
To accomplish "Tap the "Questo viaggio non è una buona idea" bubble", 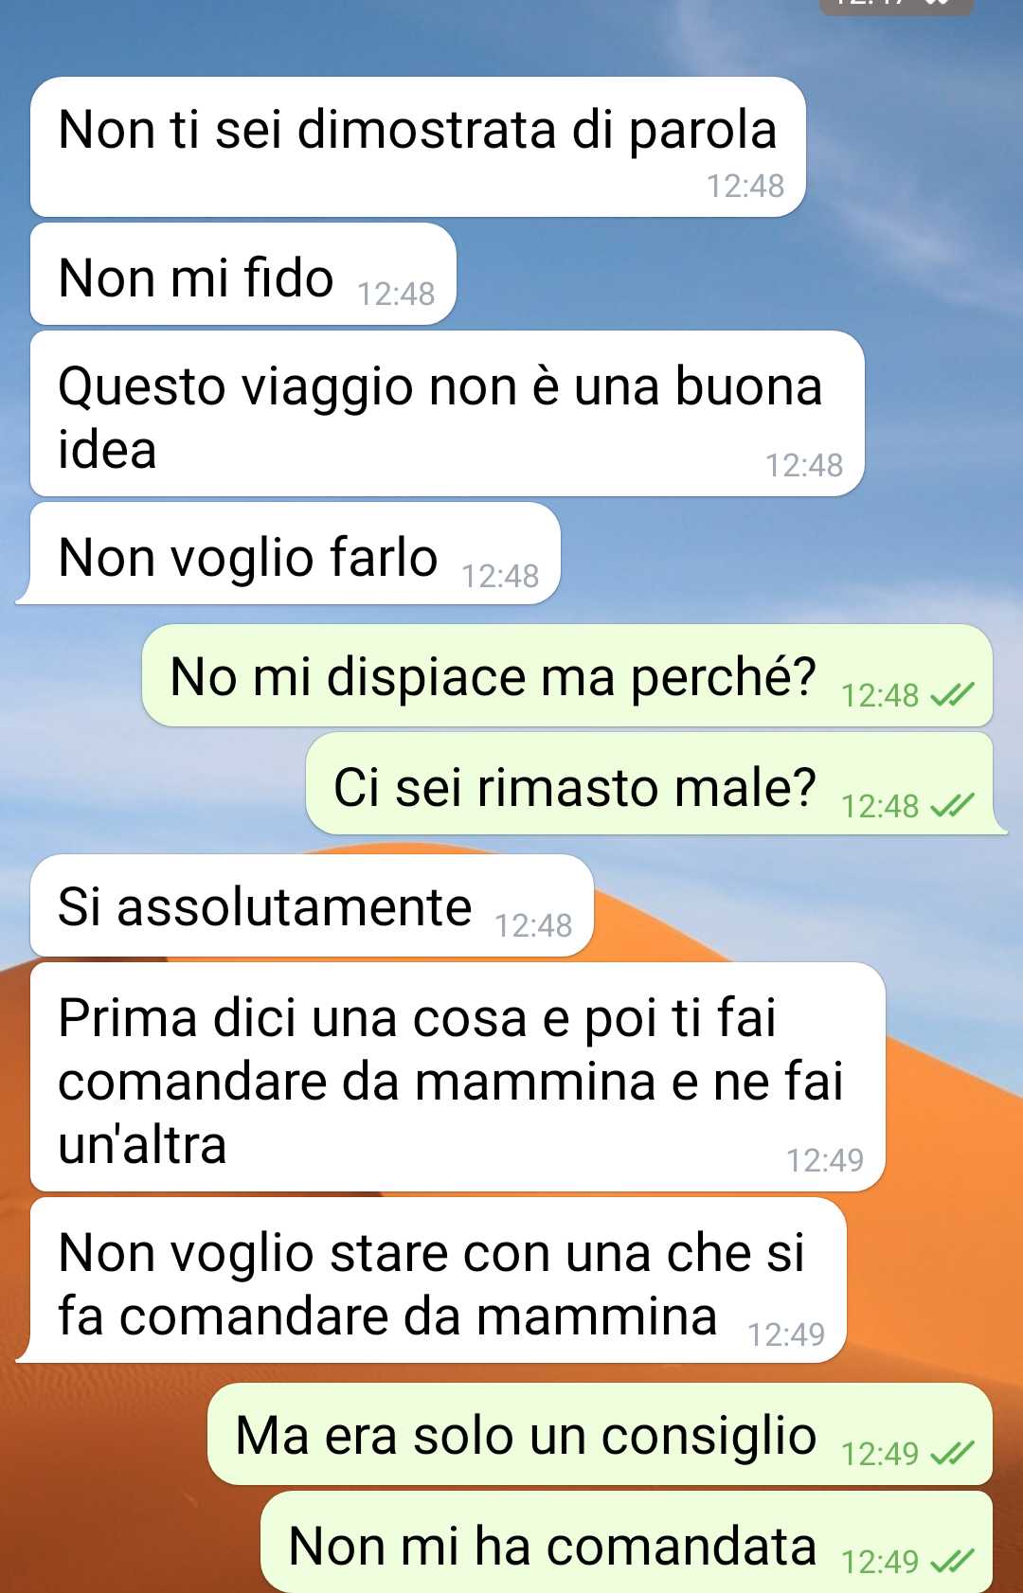I will [447, 413].
